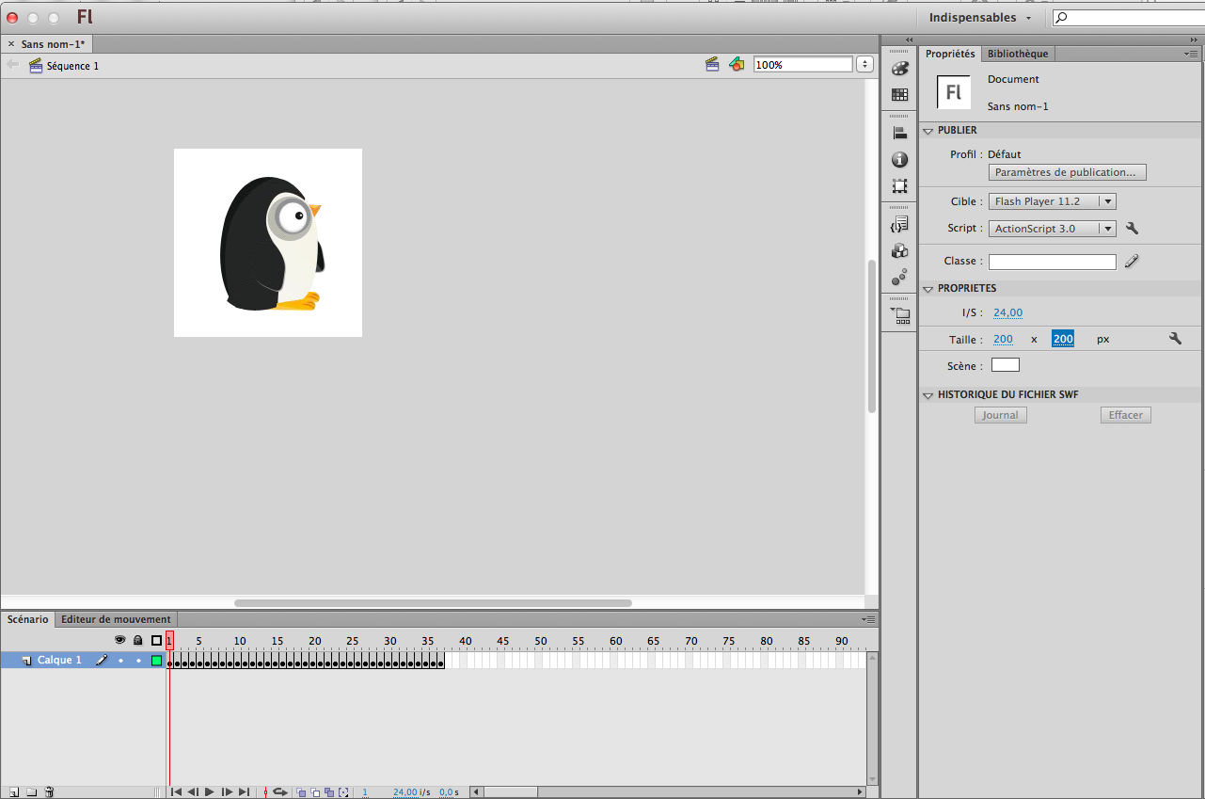
Task: Collapse the PUBLIER section
Action: [x=928, y=131]
